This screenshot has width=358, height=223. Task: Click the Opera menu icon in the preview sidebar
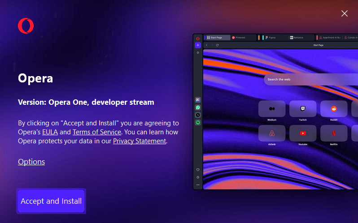click(x=198, y=39)
